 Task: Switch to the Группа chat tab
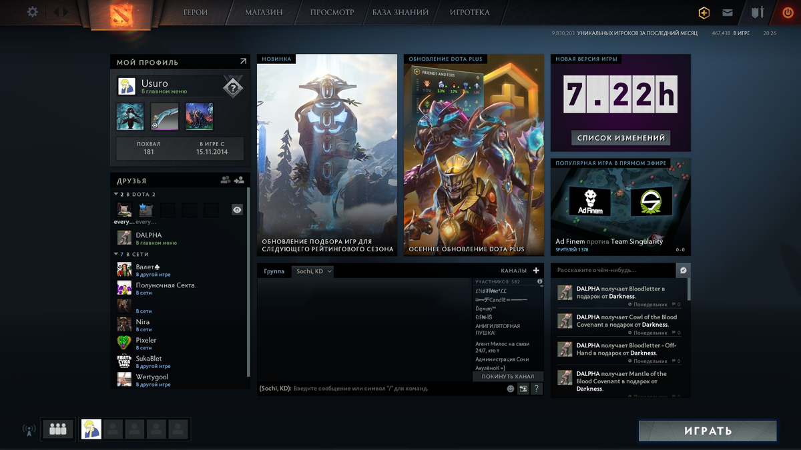[274, 271]
